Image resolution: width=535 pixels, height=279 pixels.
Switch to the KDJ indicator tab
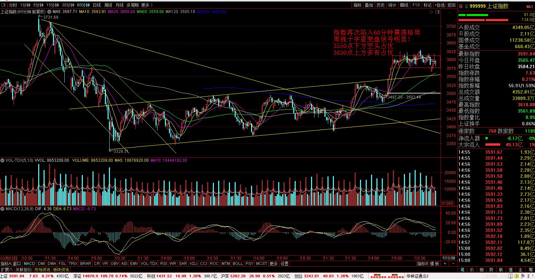[193, 264]
